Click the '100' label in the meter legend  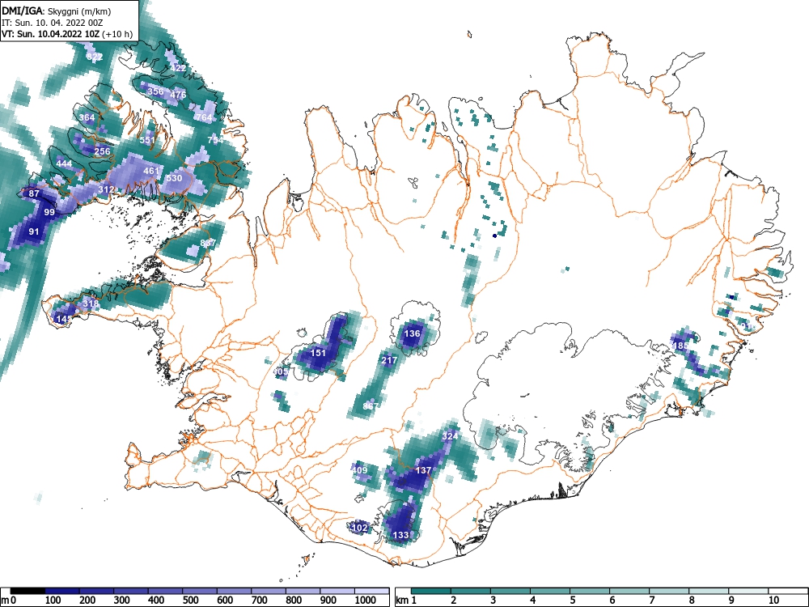[53, 601]
